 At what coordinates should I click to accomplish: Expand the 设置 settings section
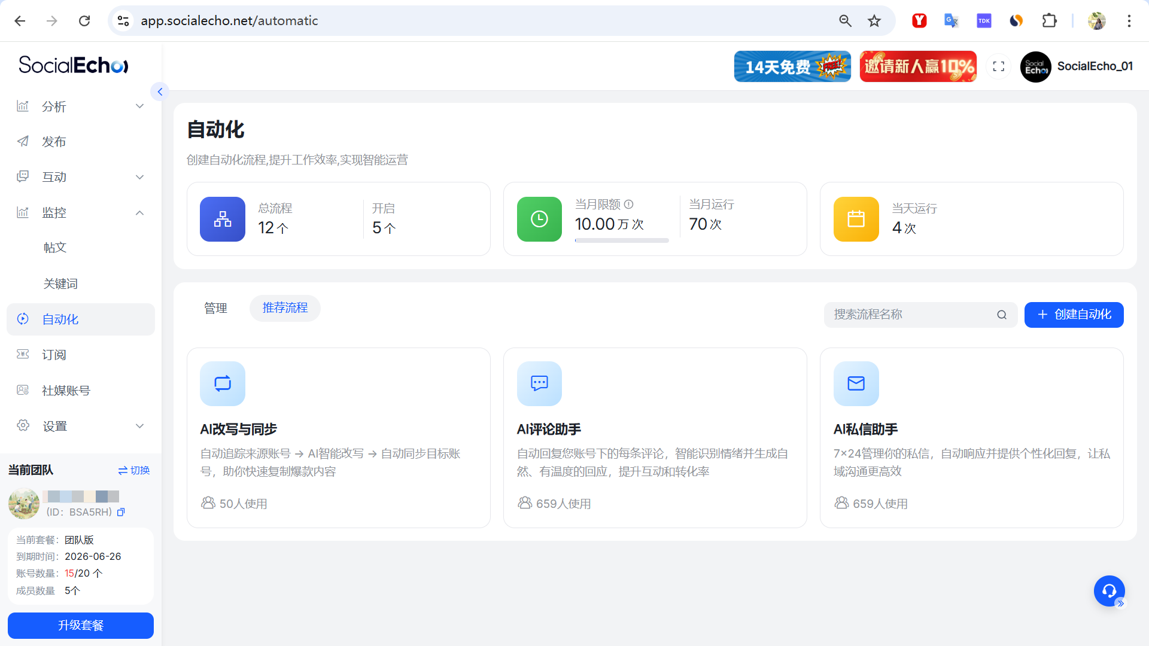(139, 425)
